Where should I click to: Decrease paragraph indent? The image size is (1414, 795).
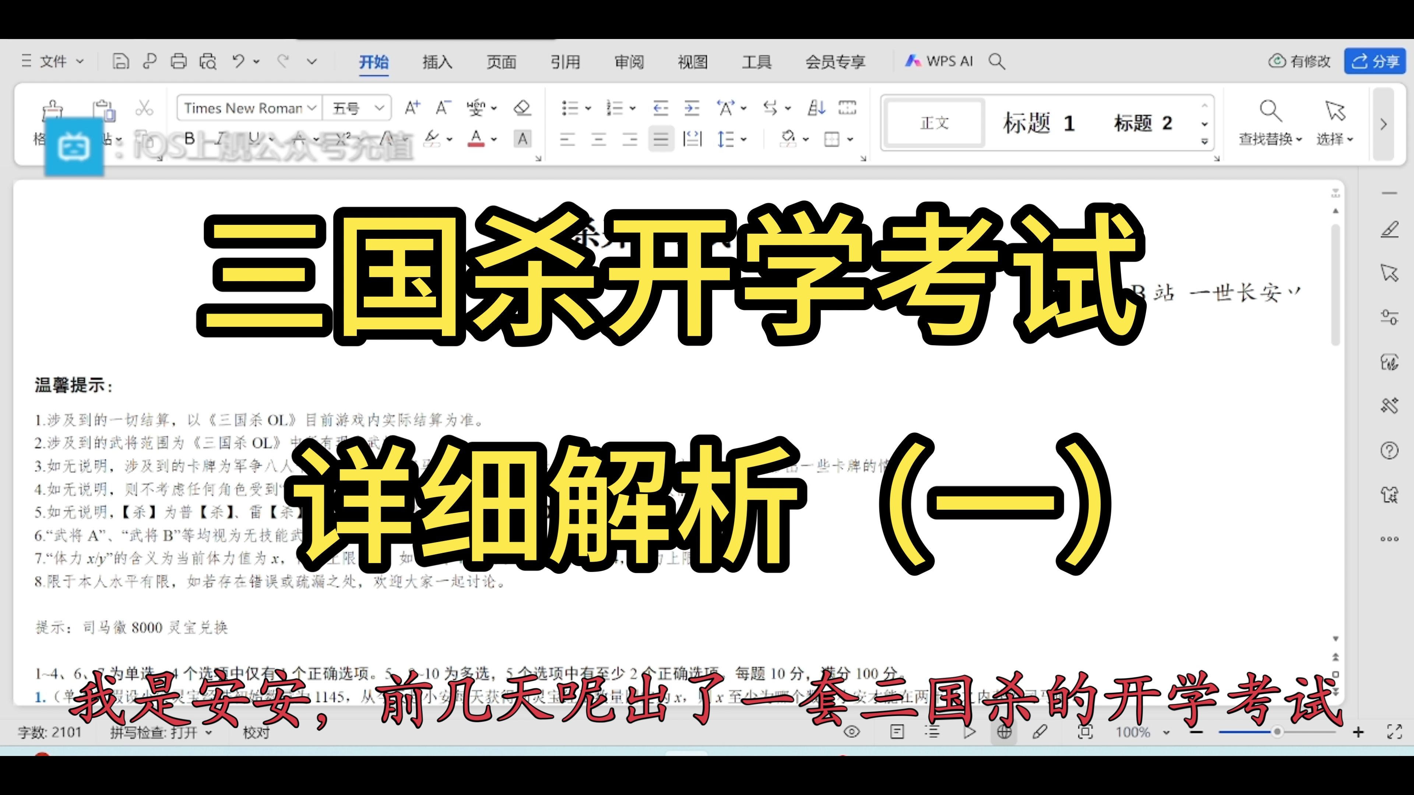point(660,107)
